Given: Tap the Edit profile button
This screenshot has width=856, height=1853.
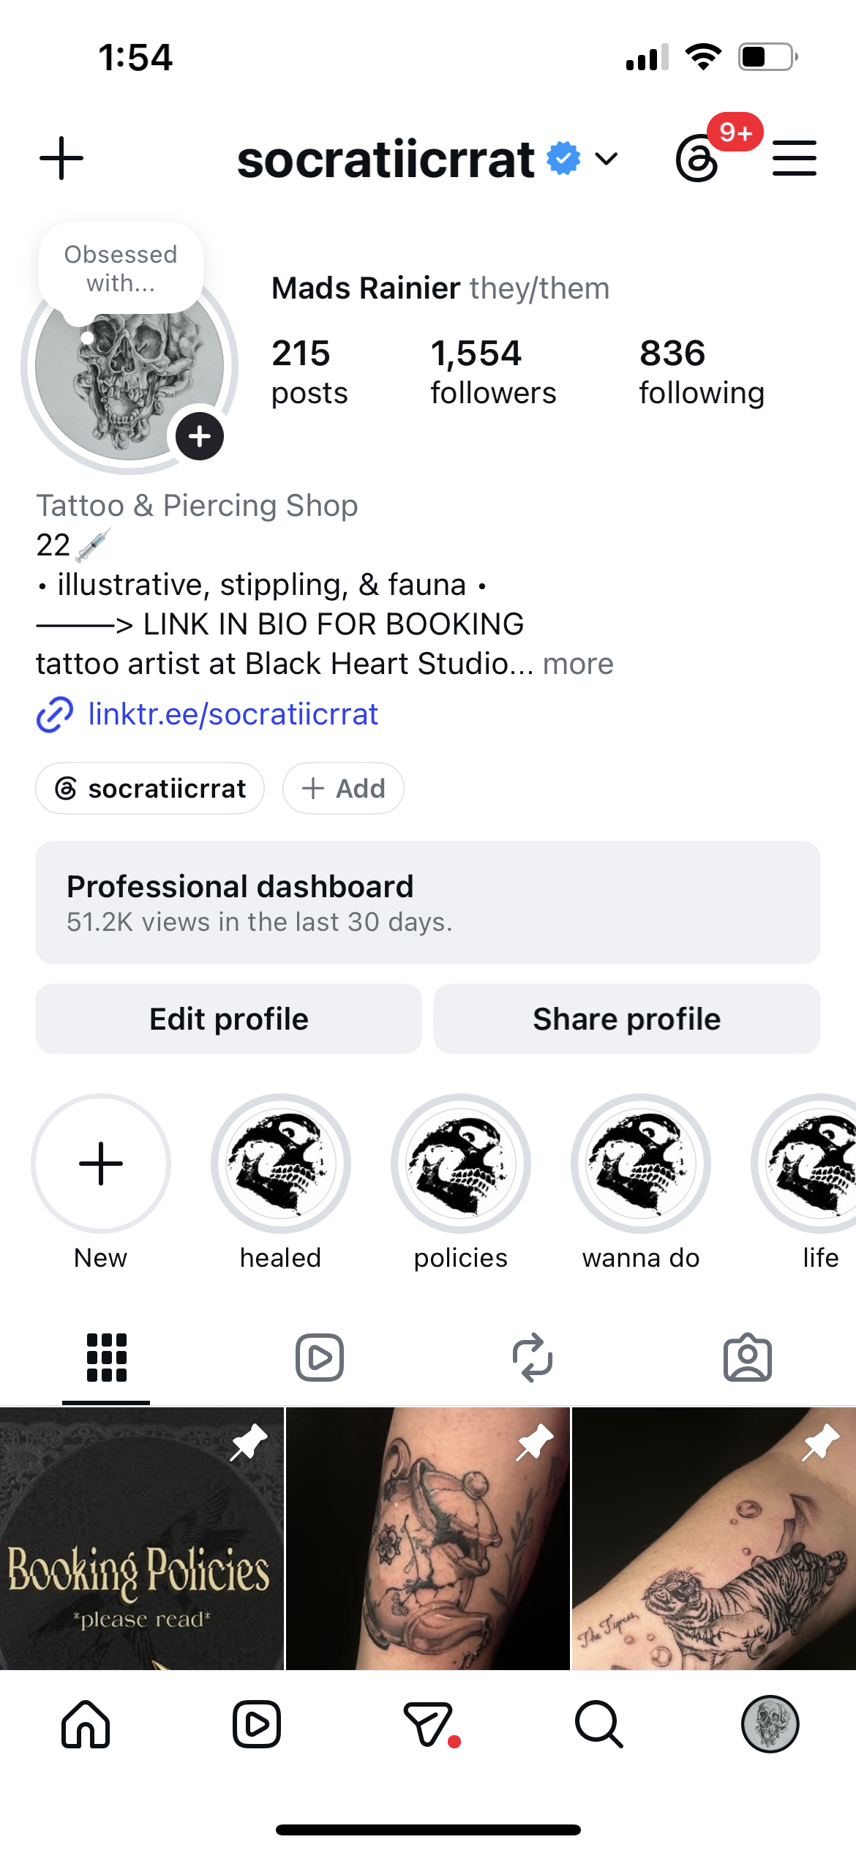Looking at the screenshot, I should point(229,1019).
